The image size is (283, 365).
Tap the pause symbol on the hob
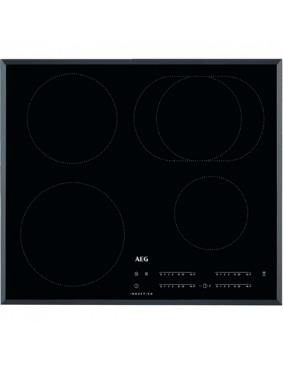(x=146, y=274)
